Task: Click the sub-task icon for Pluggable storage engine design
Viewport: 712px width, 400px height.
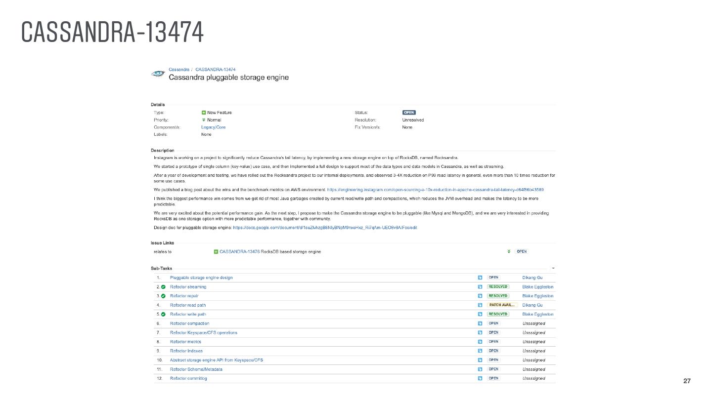Action: [480, 278]
